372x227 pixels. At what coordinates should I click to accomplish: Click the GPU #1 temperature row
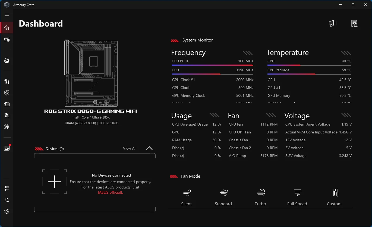tap(309, 88)
